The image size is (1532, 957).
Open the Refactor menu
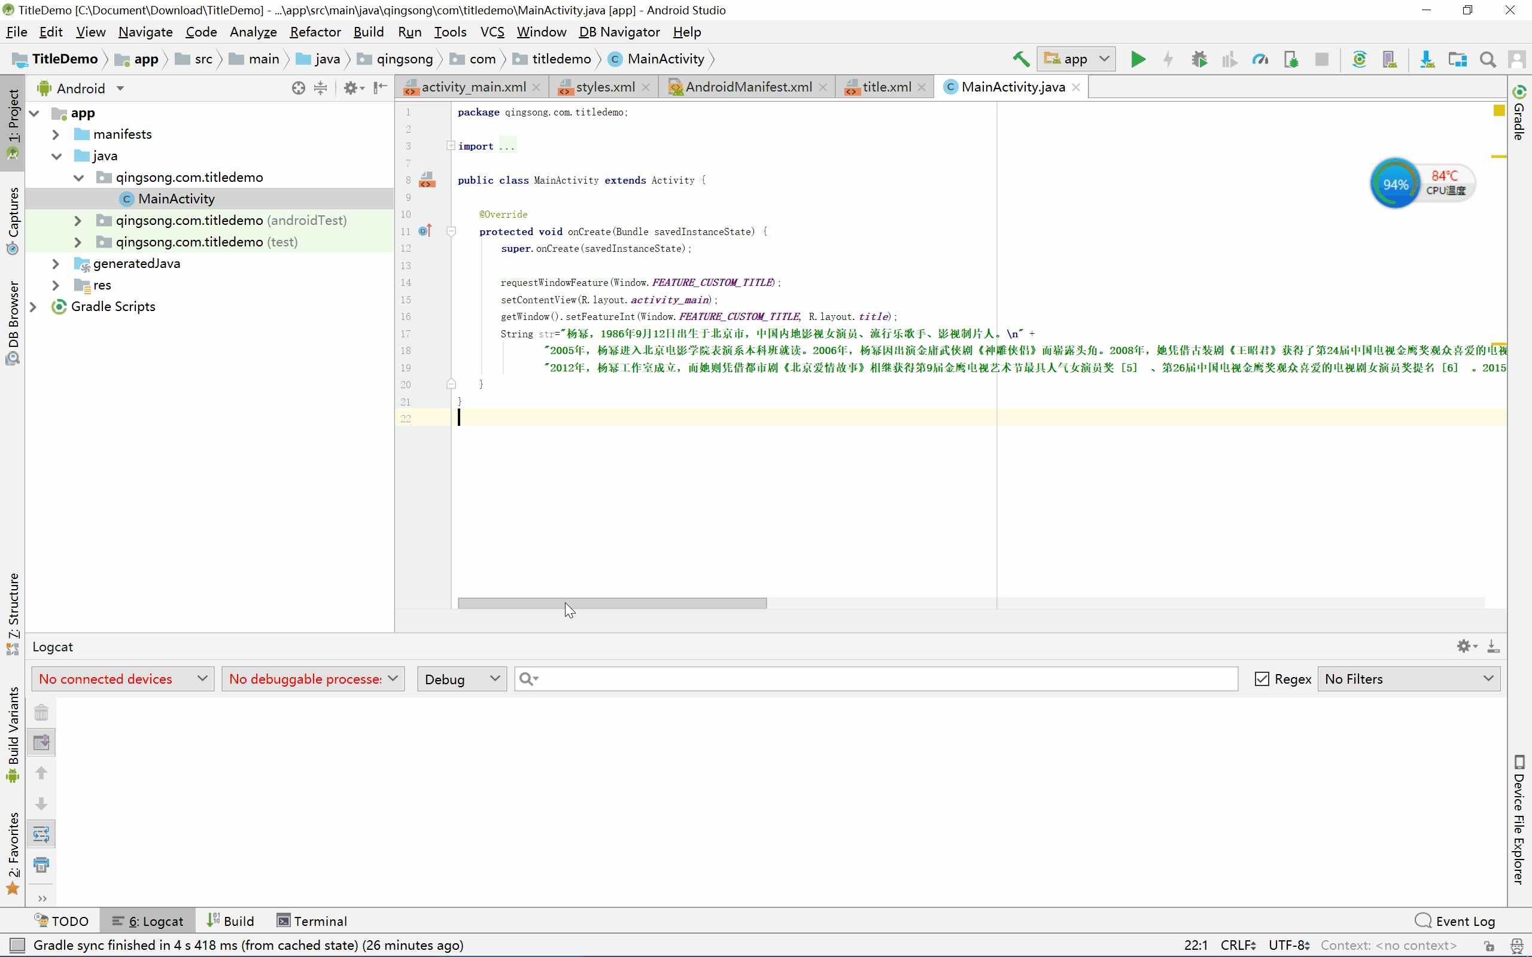point(315,32)
